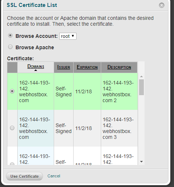174x187 pixels.
Task: Click the scrollbar up arrow
Action: click(x=141, y=76)
